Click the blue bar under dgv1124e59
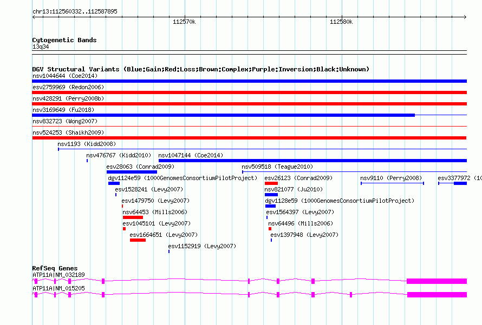This screenshot has width=482, height=325. [114, 183]
